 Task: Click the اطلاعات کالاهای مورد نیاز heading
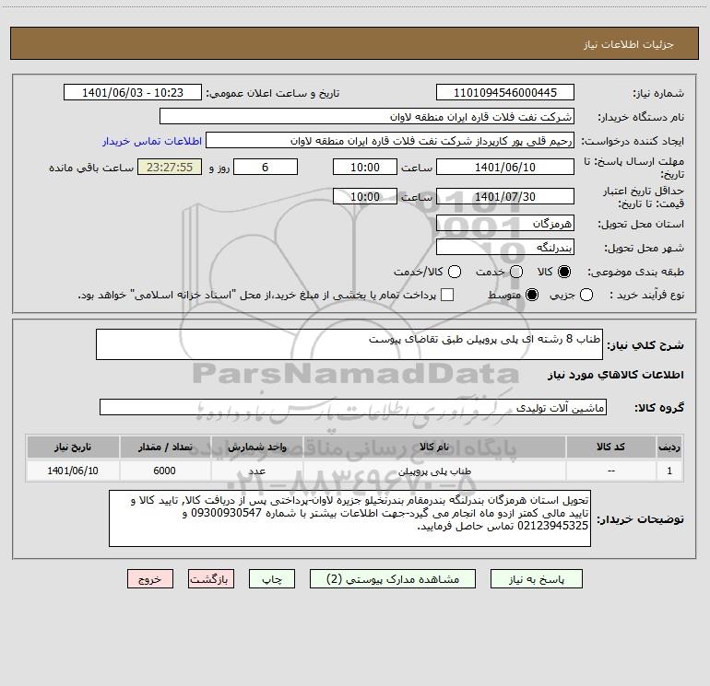(x=616, y=375)
